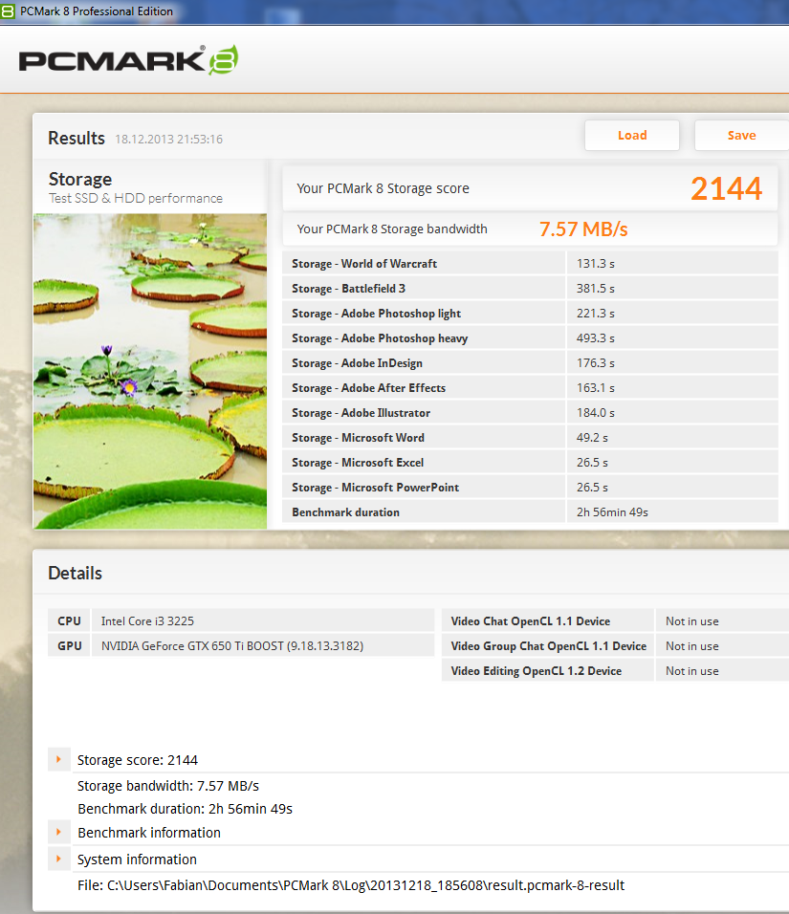Click the Storage bandwidth: 7.57 MB/s detail line
789x914 pixels.
pos(168,786)
